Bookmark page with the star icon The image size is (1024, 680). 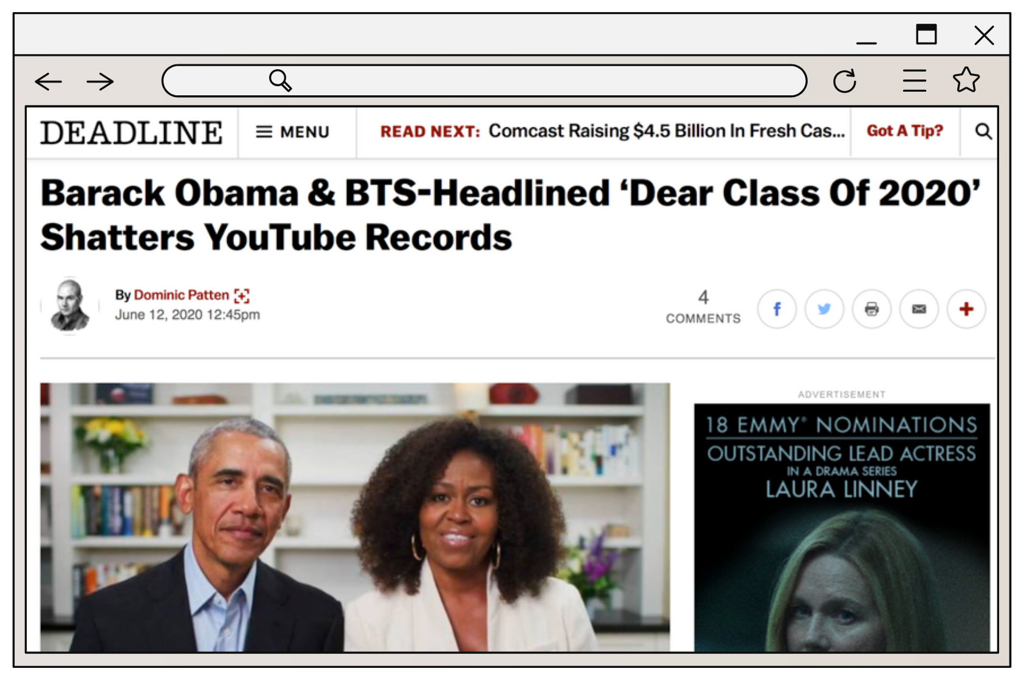(x=966, y=80)
